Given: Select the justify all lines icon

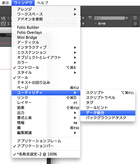Looking at the screenshot, I should 135,24.
